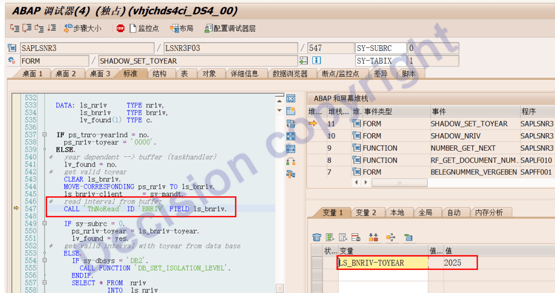The width and height of the screenshot is (555, 293).
Task: Open the 断点/监控点 tab
Action: pos(340,74)
